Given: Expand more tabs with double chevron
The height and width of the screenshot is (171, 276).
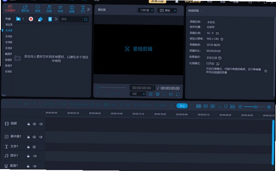Looking at the screenshot, I should (x=88, y=9).
